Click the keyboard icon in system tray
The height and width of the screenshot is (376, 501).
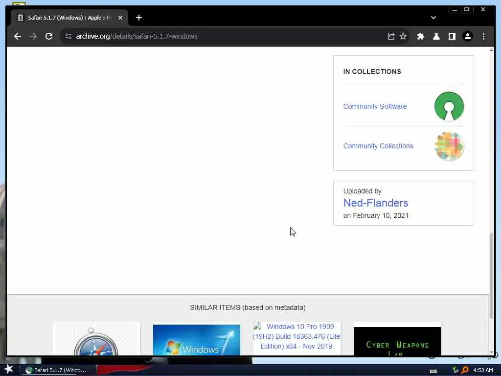point(433,371)
